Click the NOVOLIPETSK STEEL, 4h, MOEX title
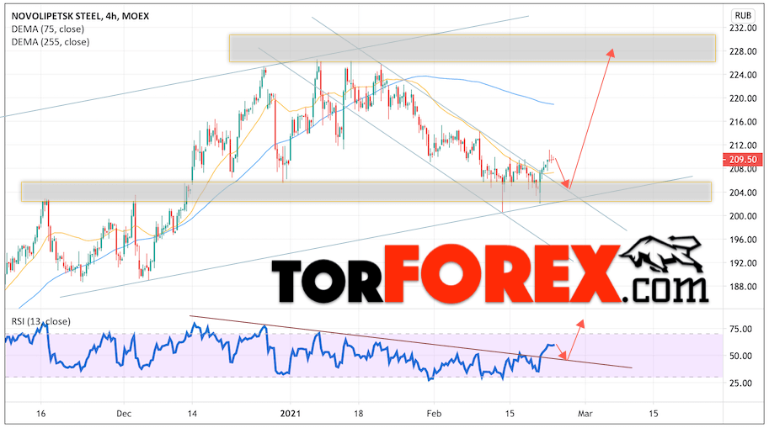Viewport: 769px width, 428px height. (x=80, y=16)
